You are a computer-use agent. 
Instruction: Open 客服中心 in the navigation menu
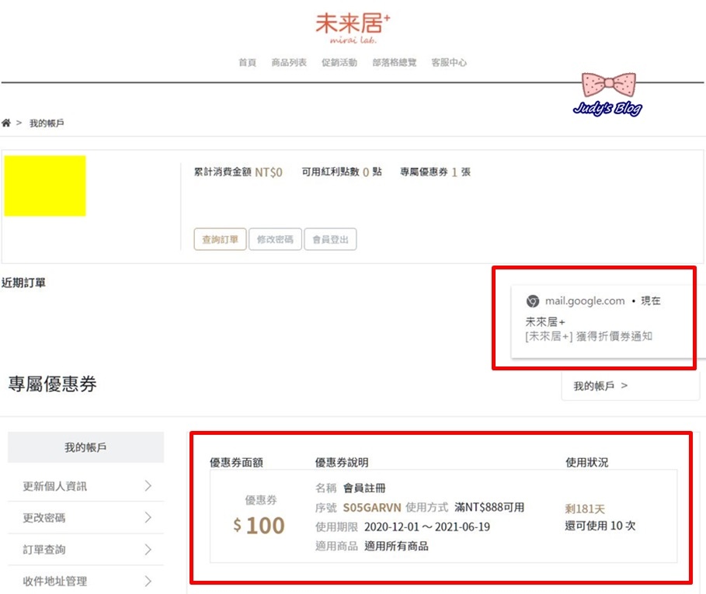449,63
